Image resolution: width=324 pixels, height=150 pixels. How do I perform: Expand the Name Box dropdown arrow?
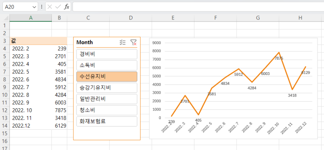coord(34,7)
